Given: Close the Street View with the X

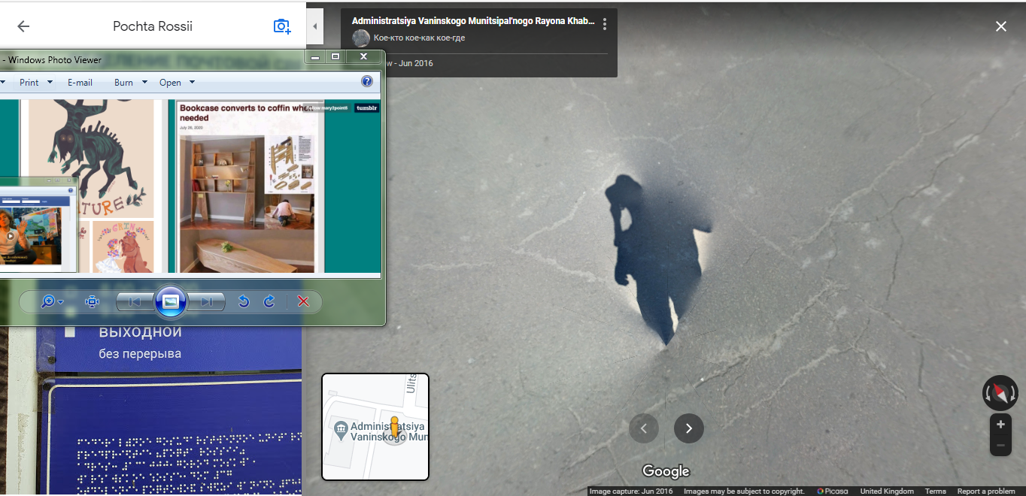Looking at the screenshot, I should [1001, 26].
